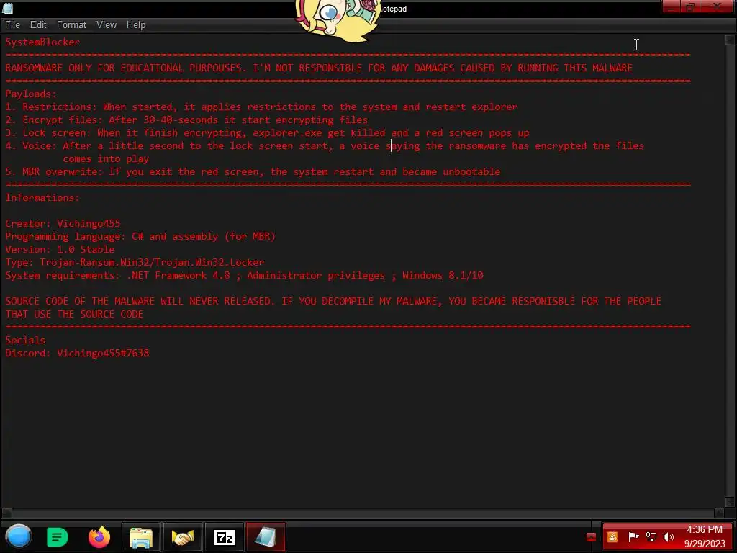Open the View menu
The width and height of the screenshot is (737, 553).
tap(107, 25)
